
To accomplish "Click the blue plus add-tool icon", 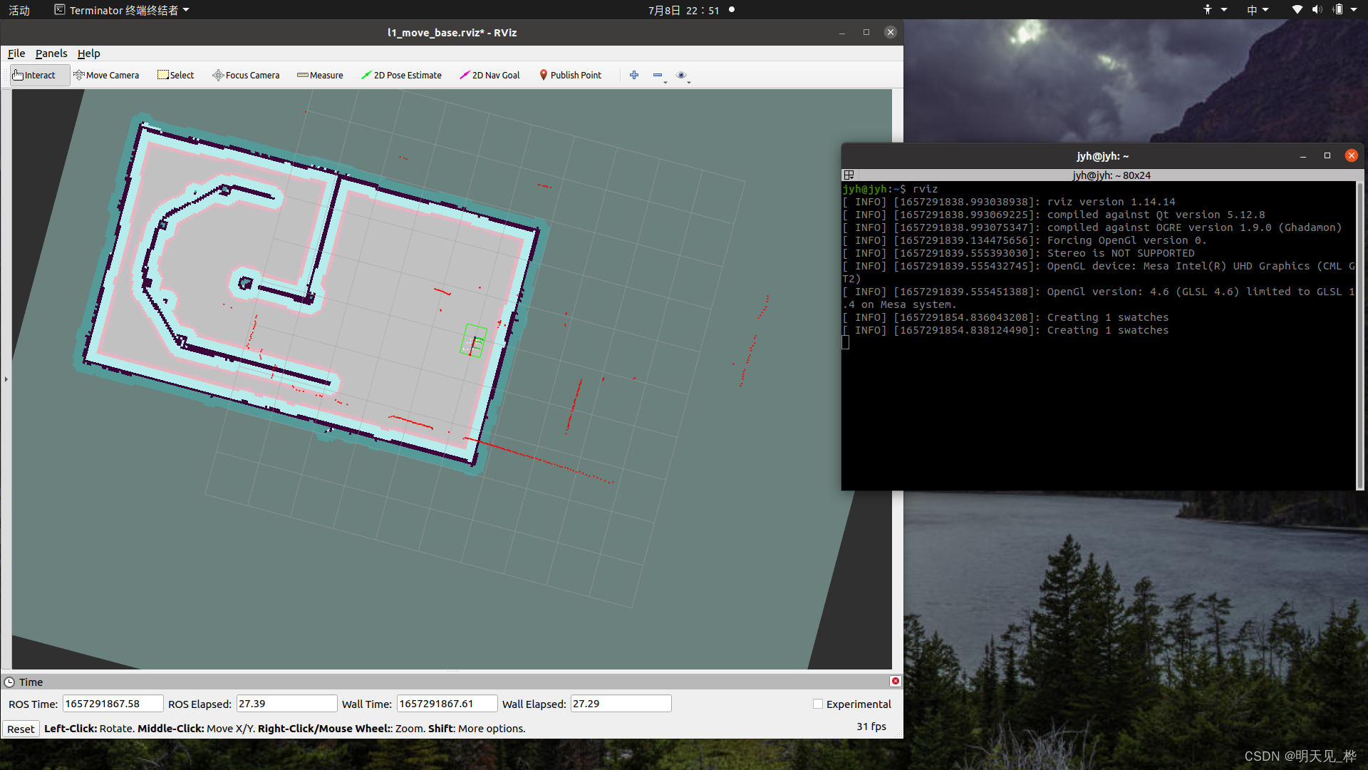I will [634, 75].
